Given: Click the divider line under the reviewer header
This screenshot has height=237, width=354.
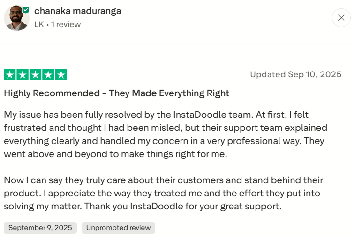Looking at the screenshot, I should [x=177, y=45].
